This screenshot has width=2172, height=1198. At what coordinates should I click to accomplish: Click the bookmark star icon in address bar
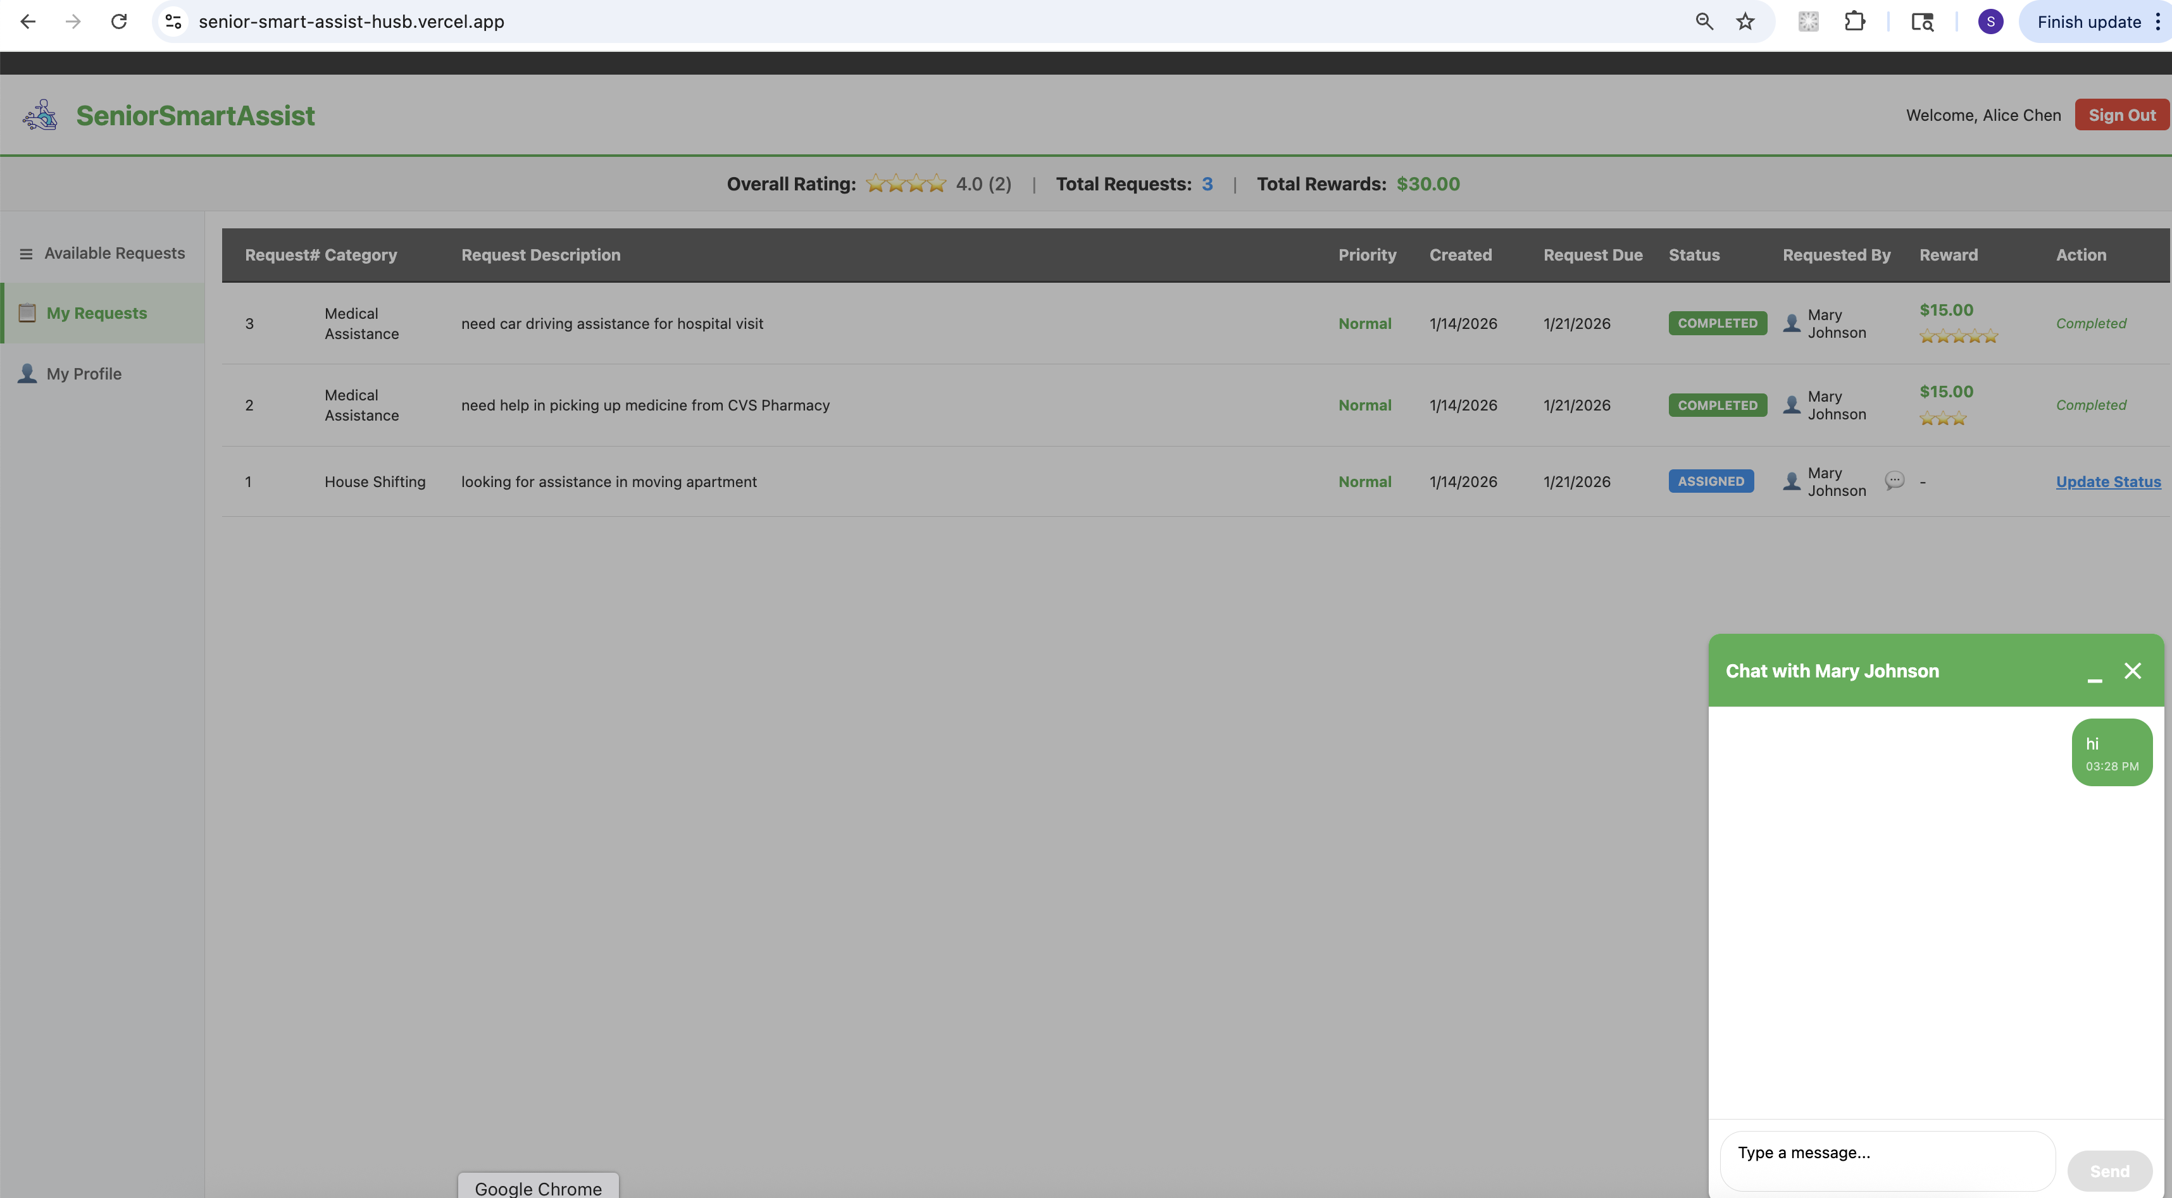tap(1745, 22)
